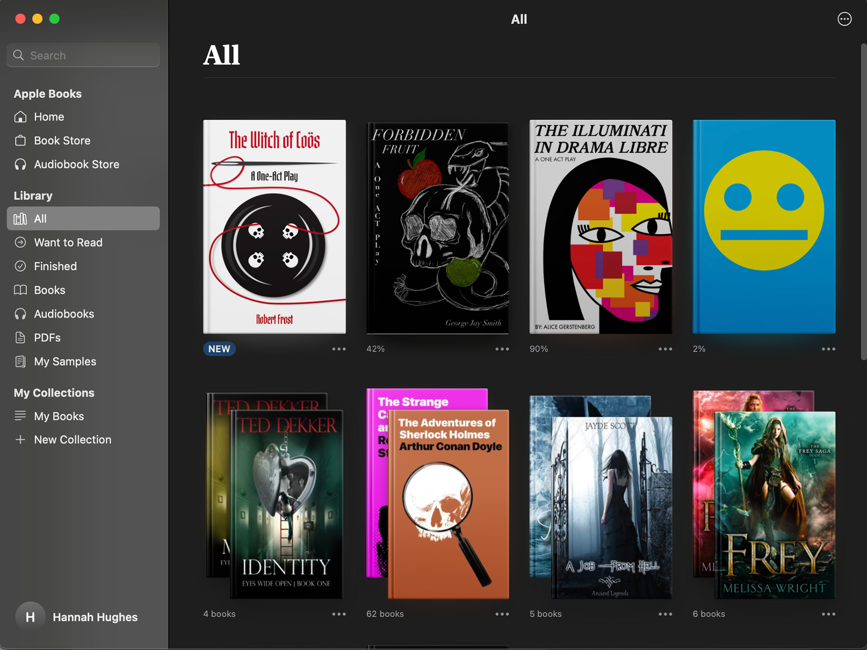Image resolution: width=867 pixels, height=650 pixels.
Task: Click the 5 books label
Action: pos(545,614)
